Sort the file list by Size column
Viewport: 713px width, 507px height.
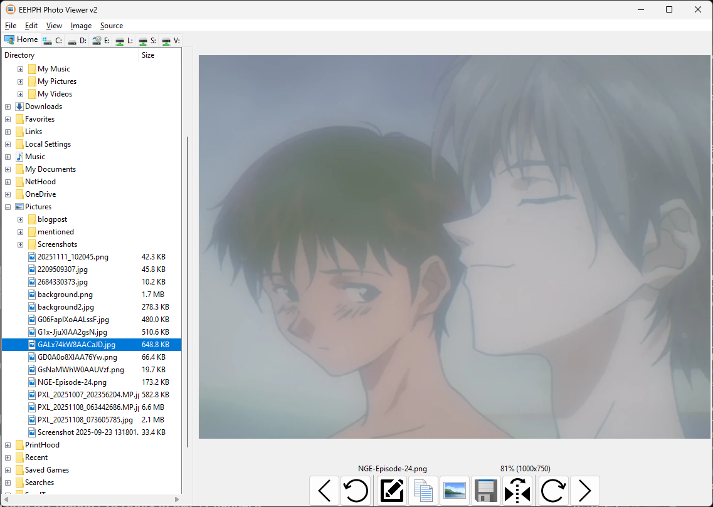pos(159,55)
